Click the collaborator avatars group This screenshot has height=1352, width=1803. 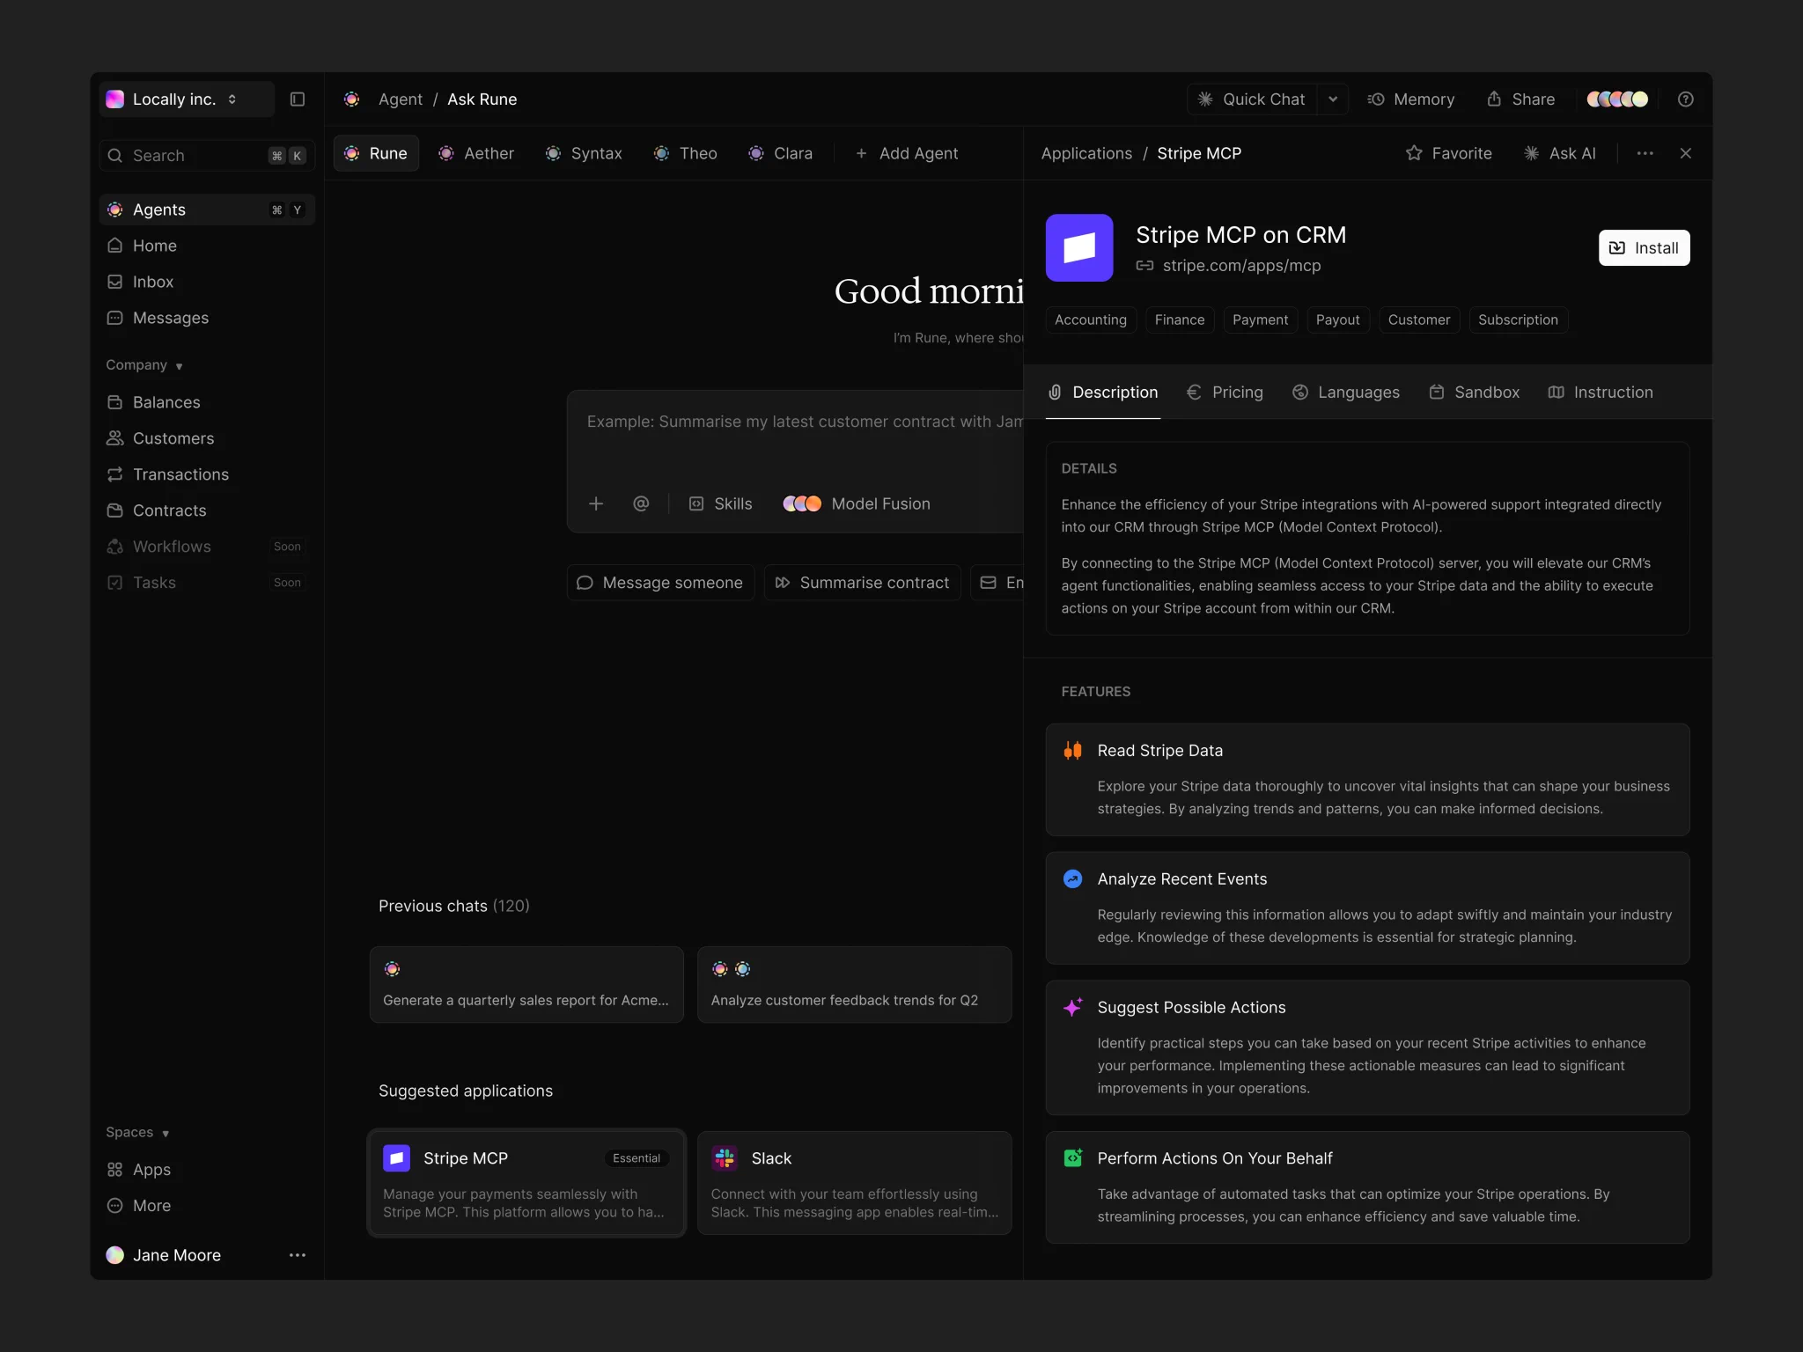[x=1617, y=99]
